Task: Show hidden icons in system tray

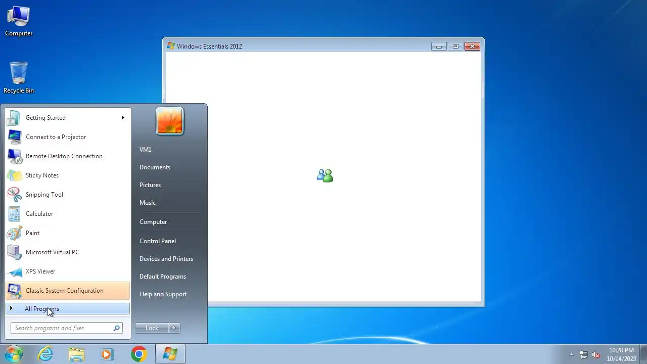Action: click(x=571, y=354)
